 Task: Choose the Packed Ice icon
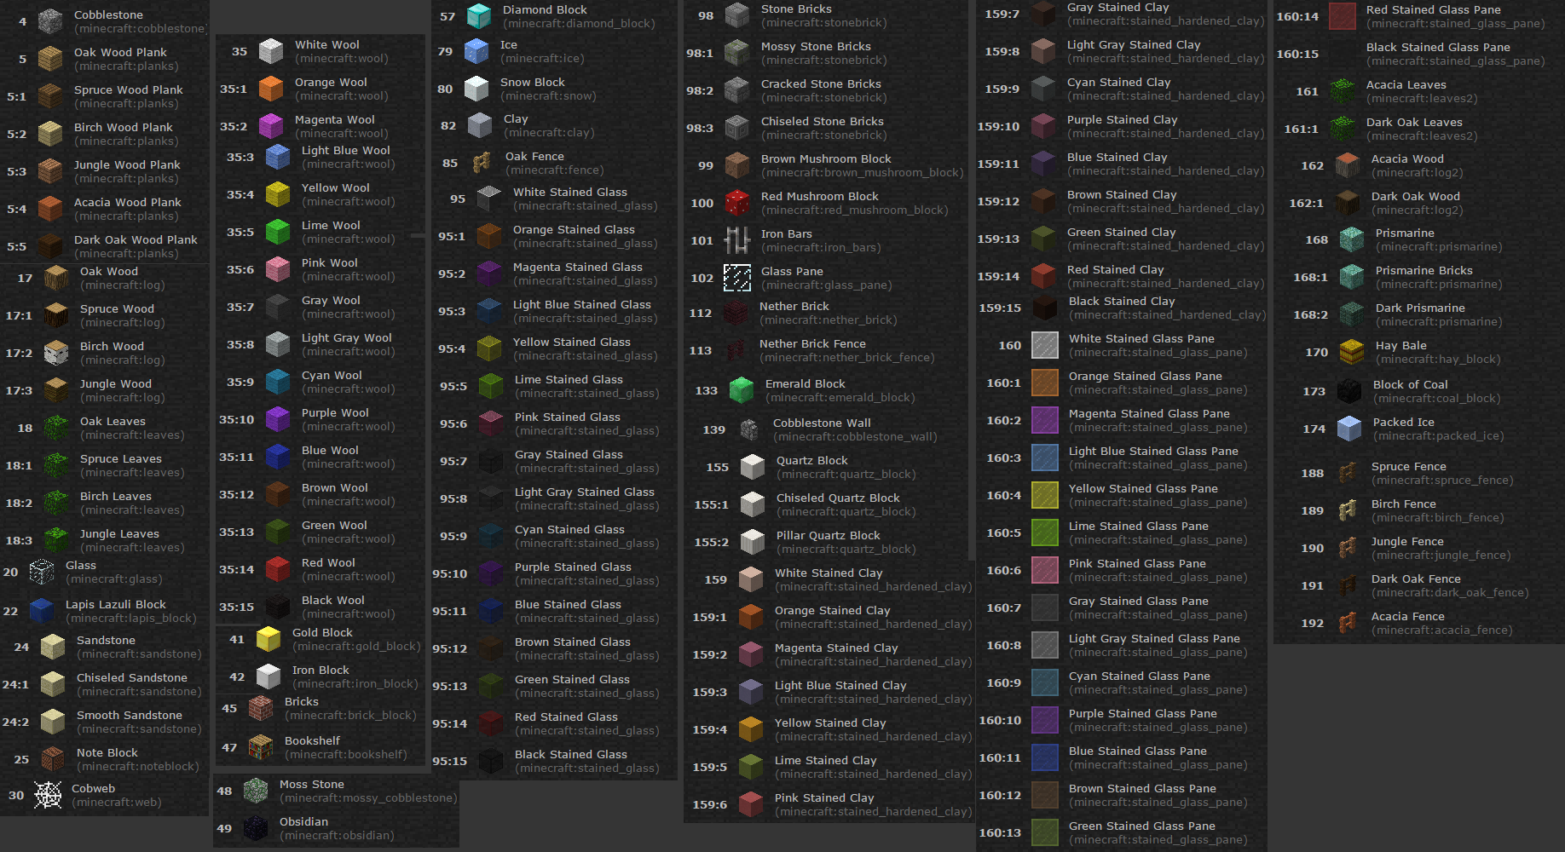pyautogui.click(x=1349, y=429)
